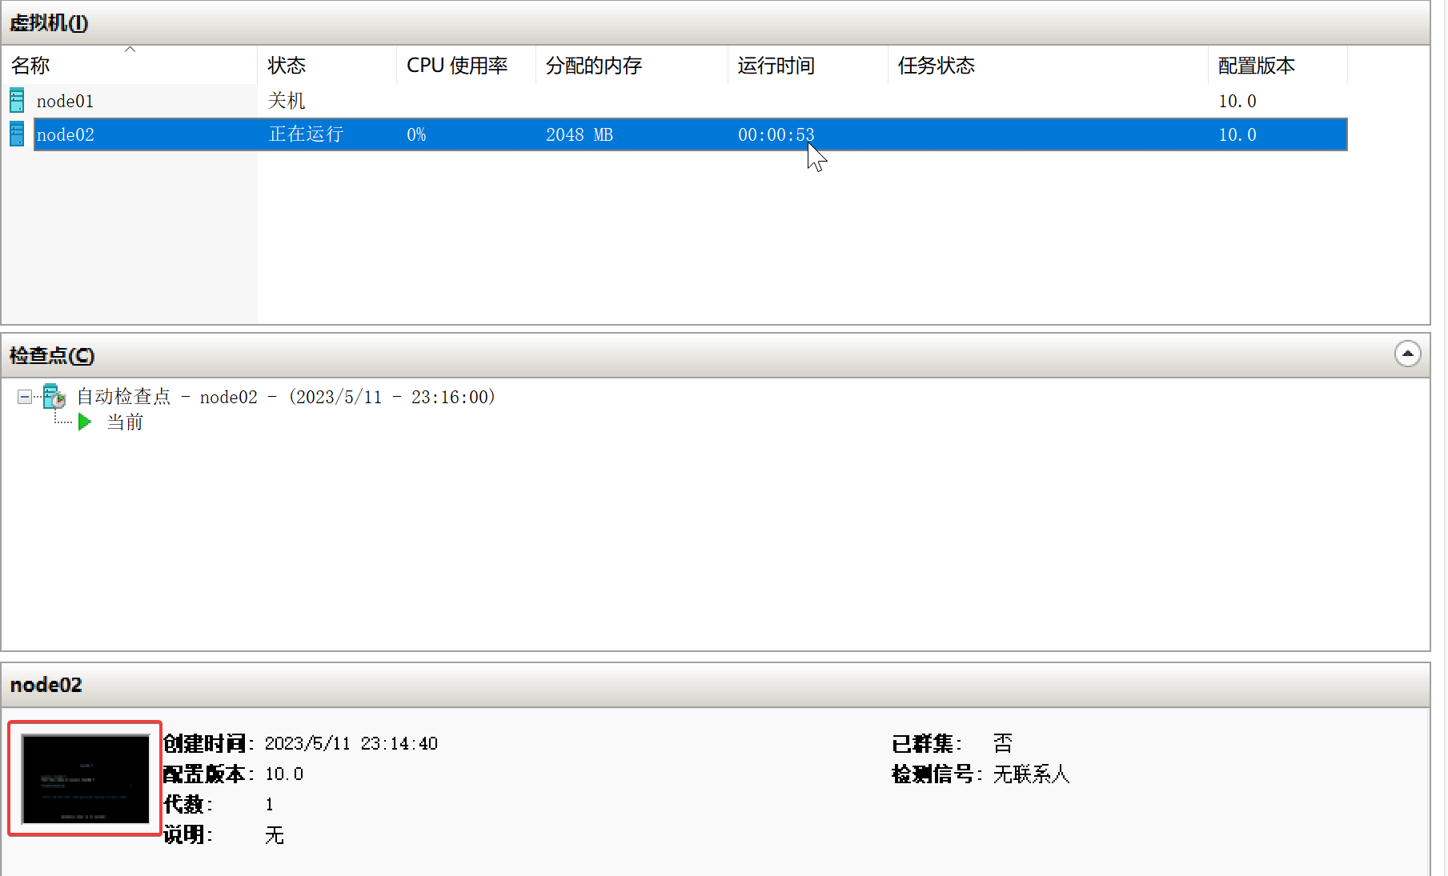
Task: Collapse the 自动检查点 tree node via minus box
Action: point(24,397)
